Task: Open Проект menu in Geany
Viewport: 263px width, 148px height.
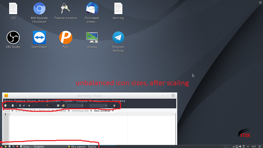Action: pos(69,101)
